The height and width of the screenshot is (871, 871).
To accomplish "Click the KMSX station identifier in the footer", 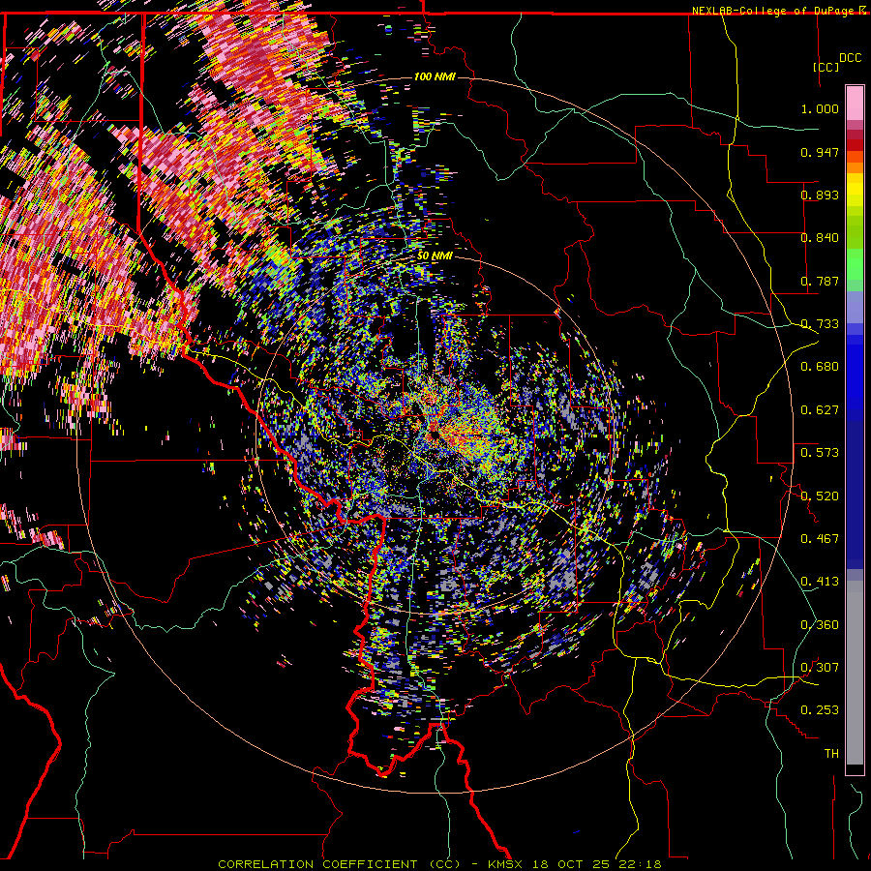I will pos(506,864).
